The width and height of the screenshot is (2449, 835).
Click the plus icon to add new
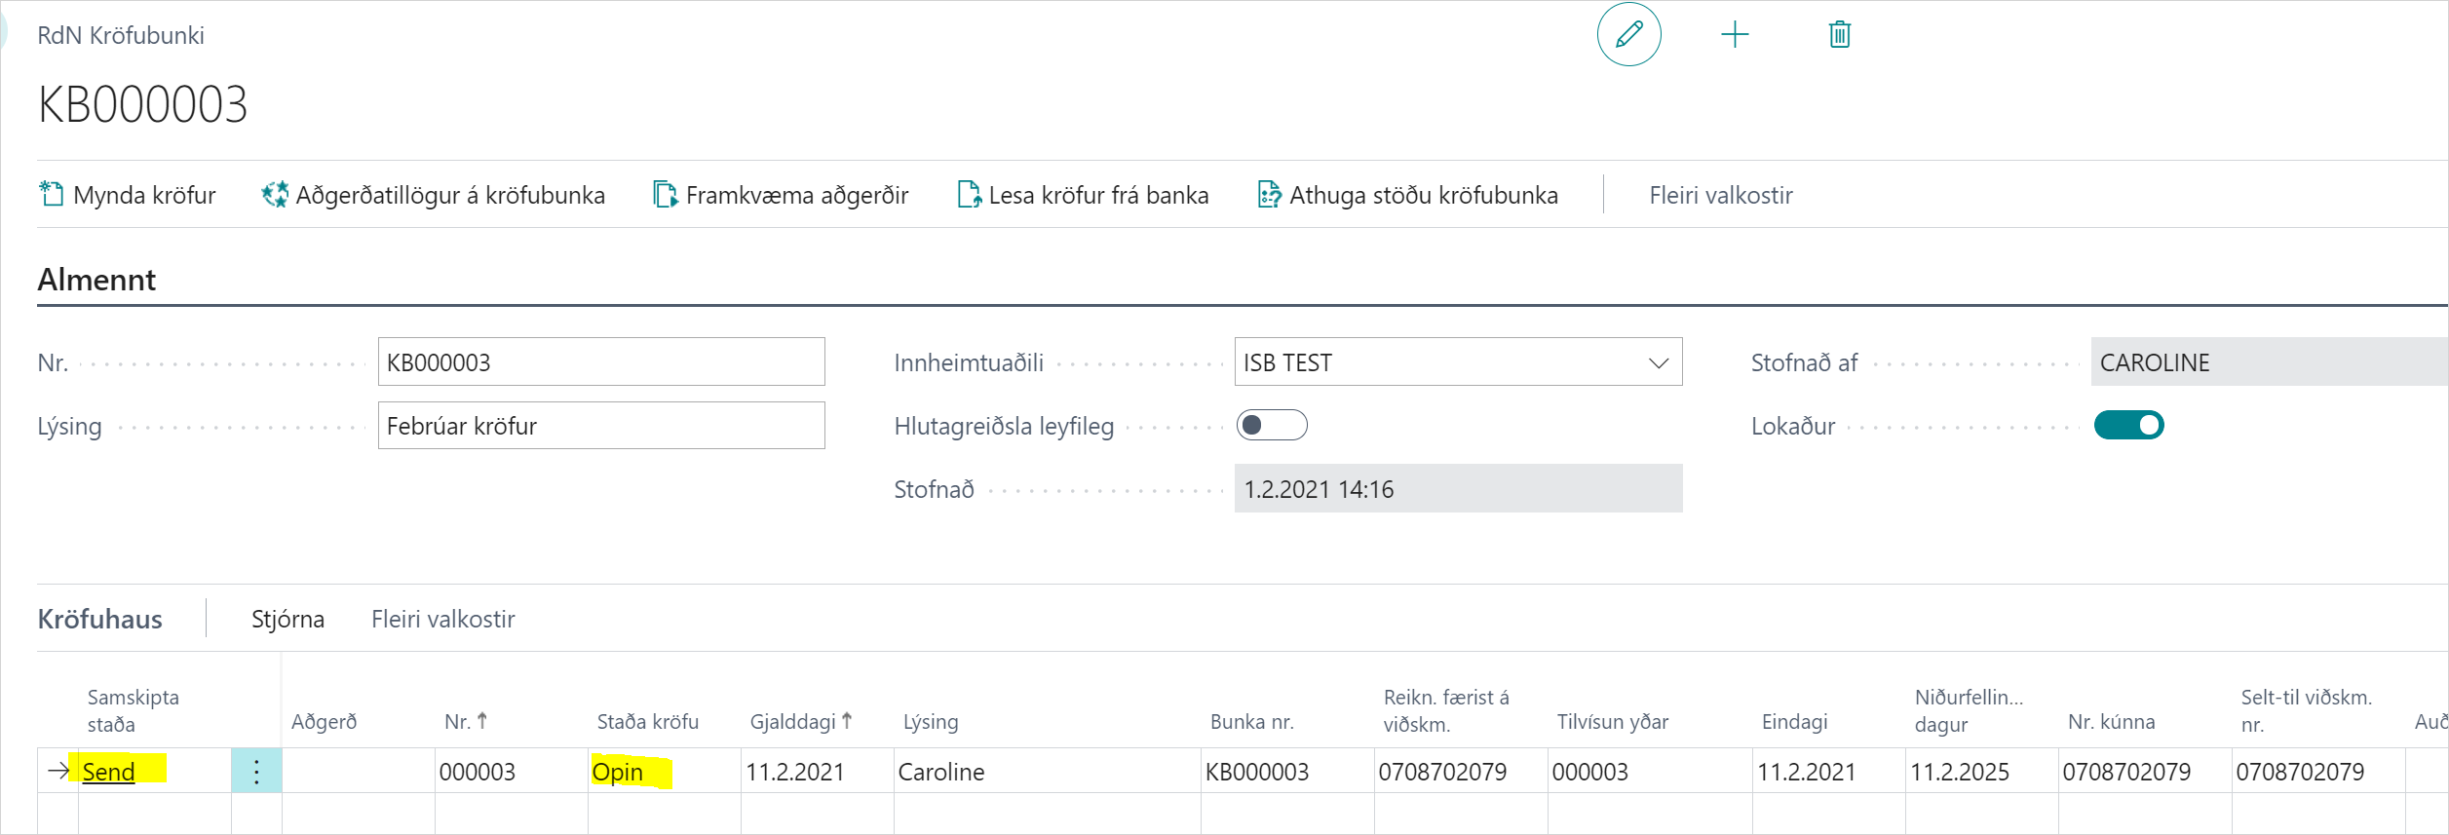pos(1735,35)
